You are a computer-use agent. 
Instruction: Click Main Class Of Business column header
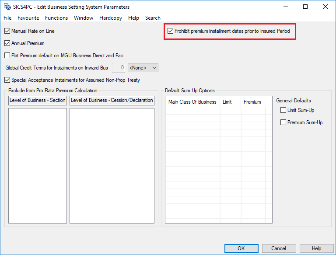[192, 102]
